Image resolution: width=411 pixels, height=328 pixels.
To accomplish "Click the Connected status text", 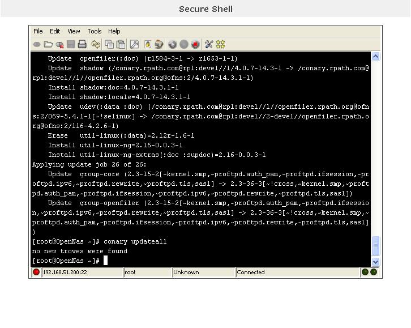I will (x=251, y=272).
